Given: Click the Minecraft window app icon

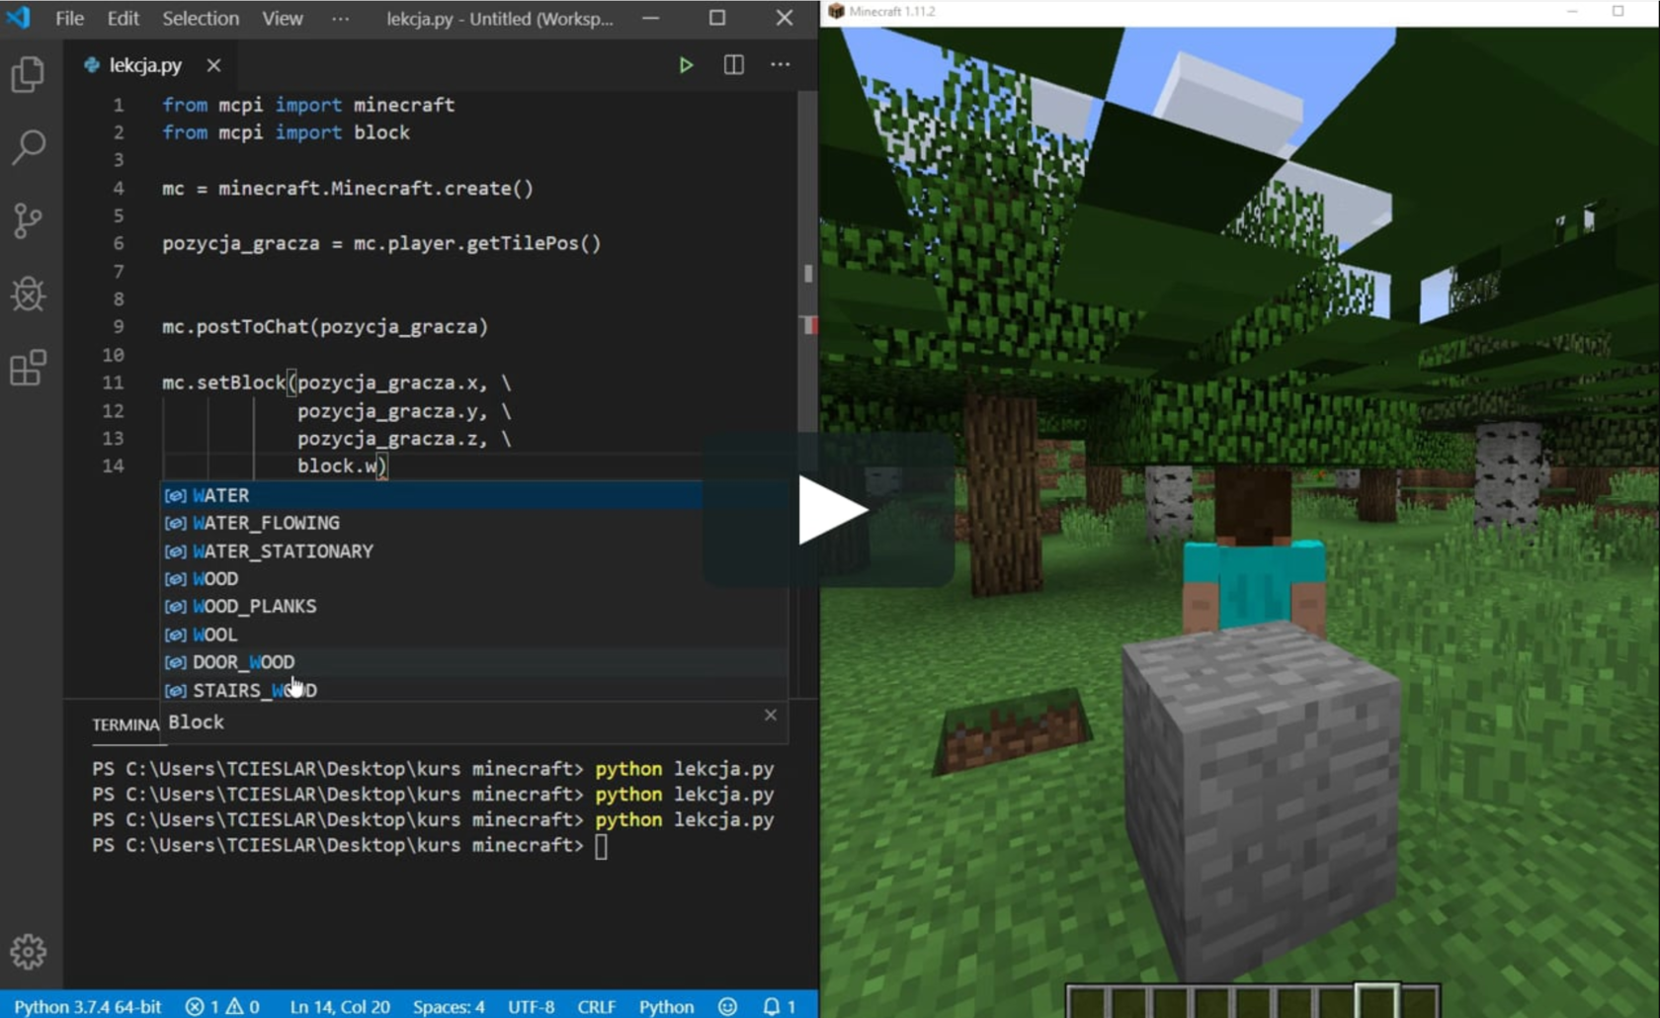Looking at the screenshot, I should click(836, 11).
